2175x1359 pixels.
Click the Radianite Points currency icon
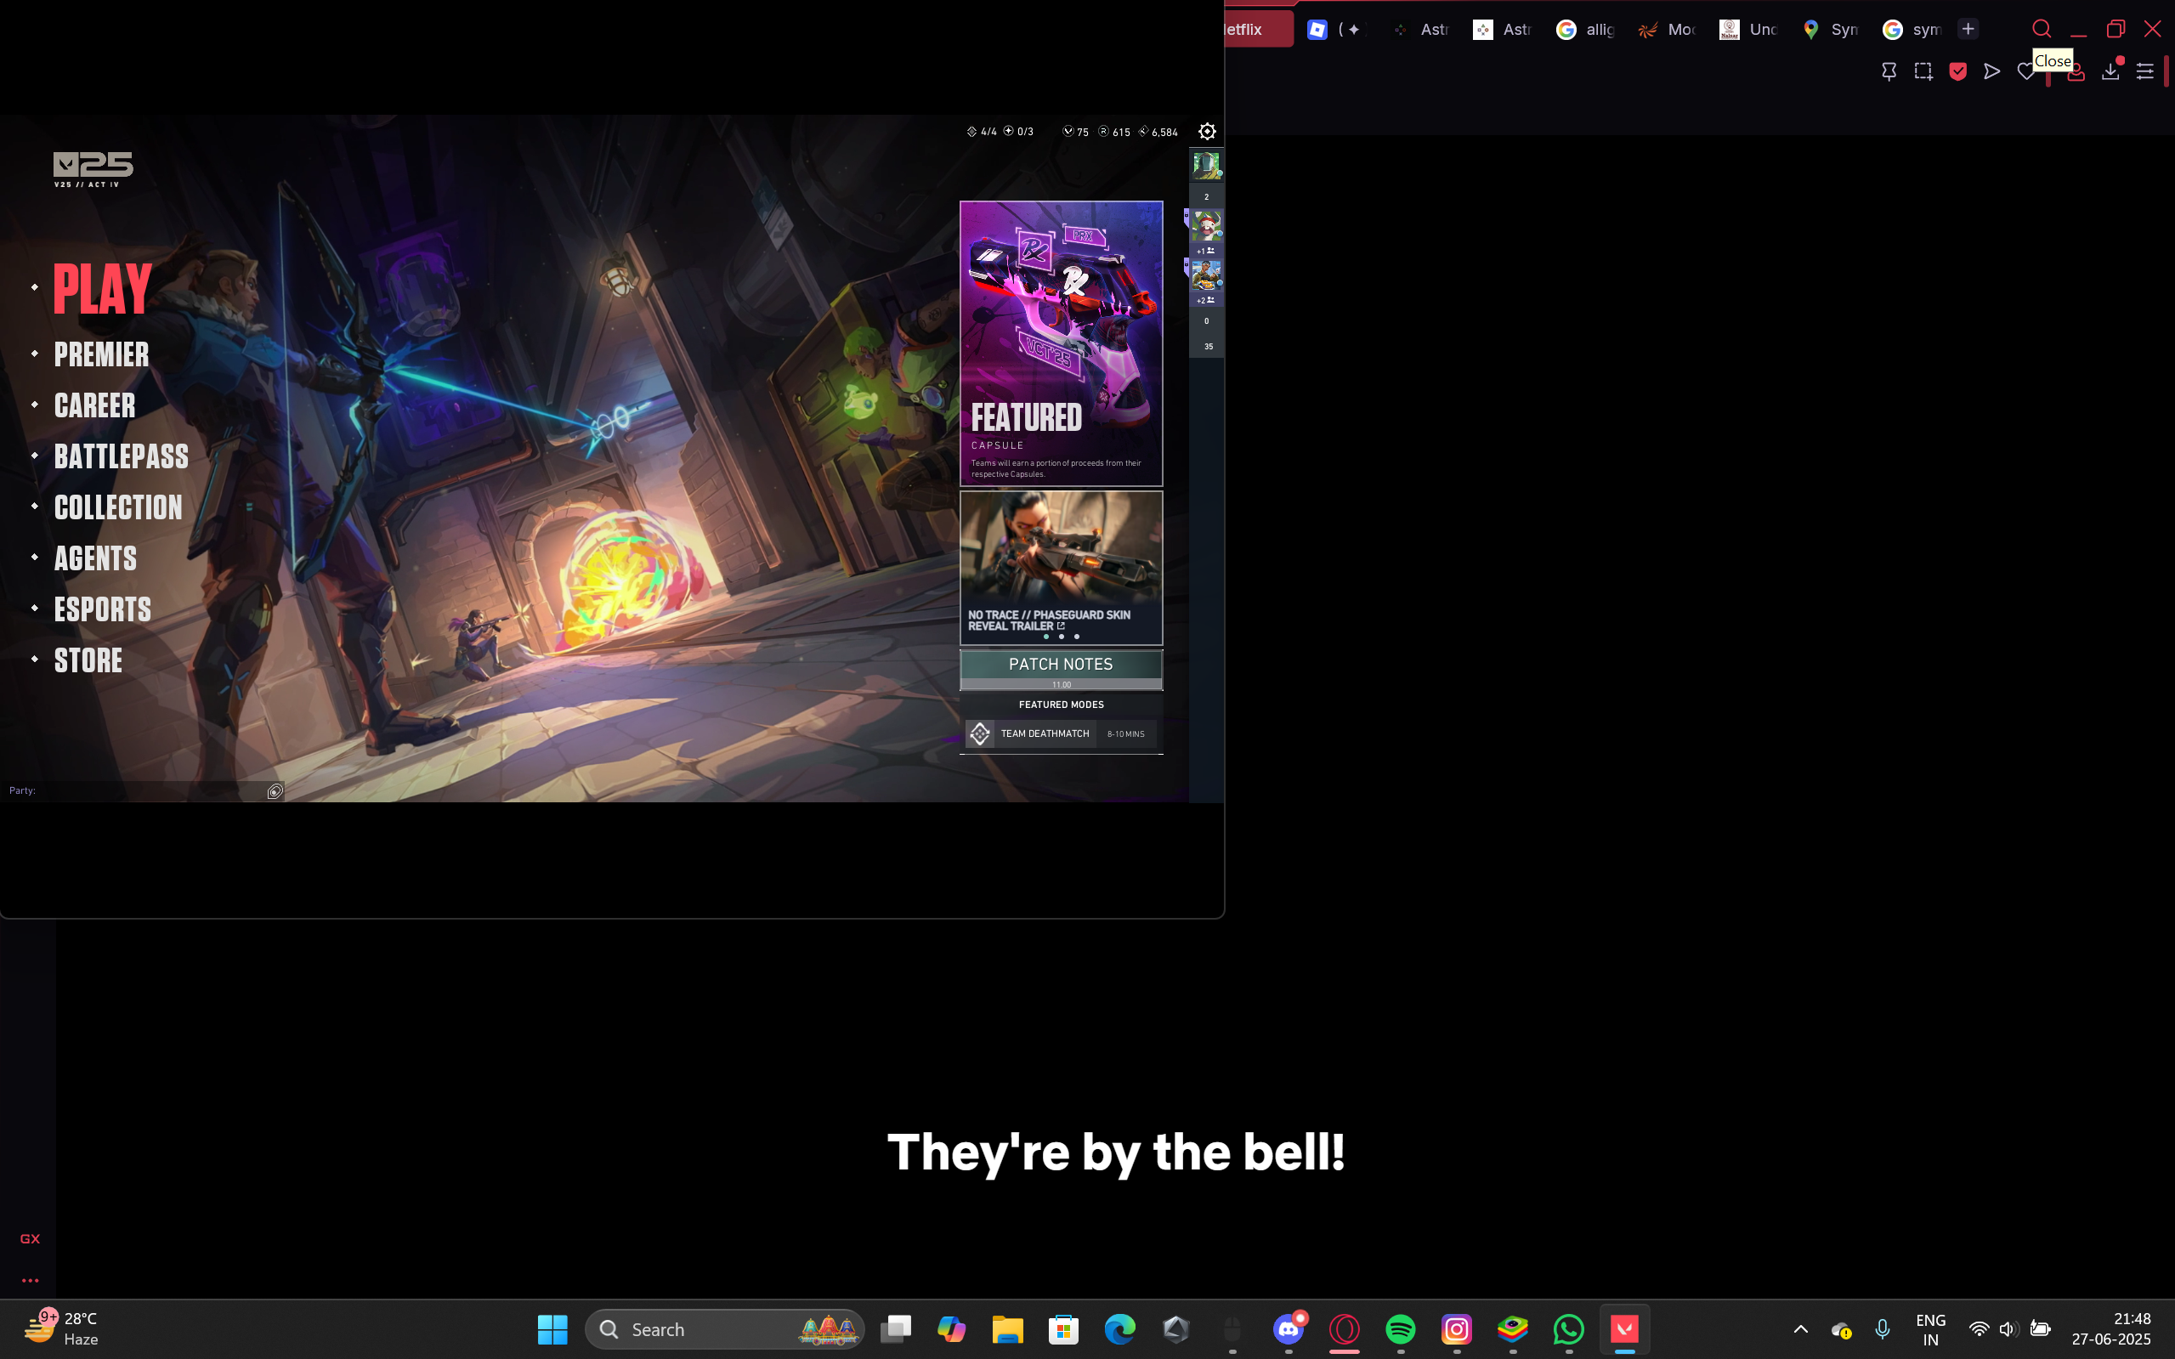(x=1104, y=131)
